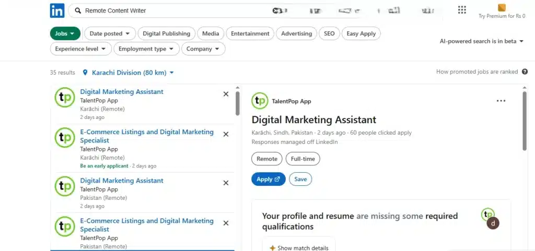Screen dimensions: 535x251
Task: Click the job detail pane scrollbar thumb
Action: [x=525, y=121]
